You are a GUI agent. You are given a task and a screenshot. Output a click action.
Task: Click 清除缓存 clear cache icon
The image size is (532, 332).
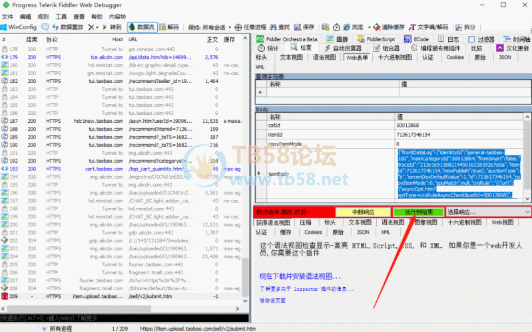coord(388,27)
